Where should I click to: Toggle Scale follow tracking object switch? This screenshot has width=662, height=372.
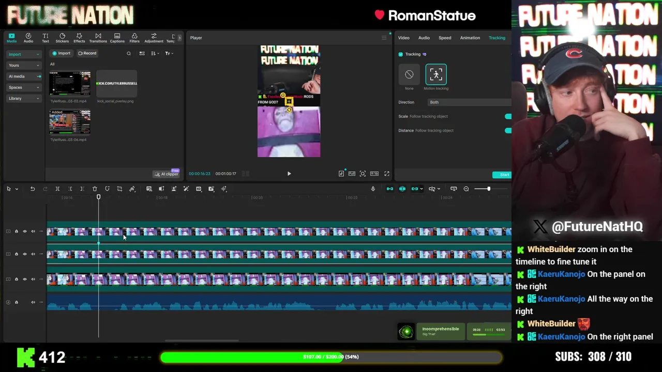pyautogui.click(x=508, y=116)
